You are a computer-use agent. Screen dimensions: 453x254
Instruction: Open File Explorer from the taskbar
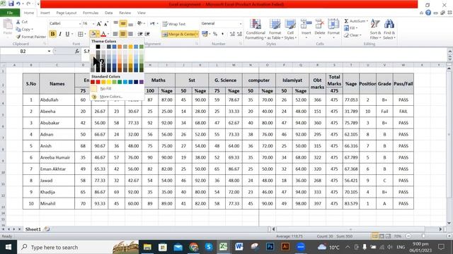pyautogui.click(x=147, y=247)
